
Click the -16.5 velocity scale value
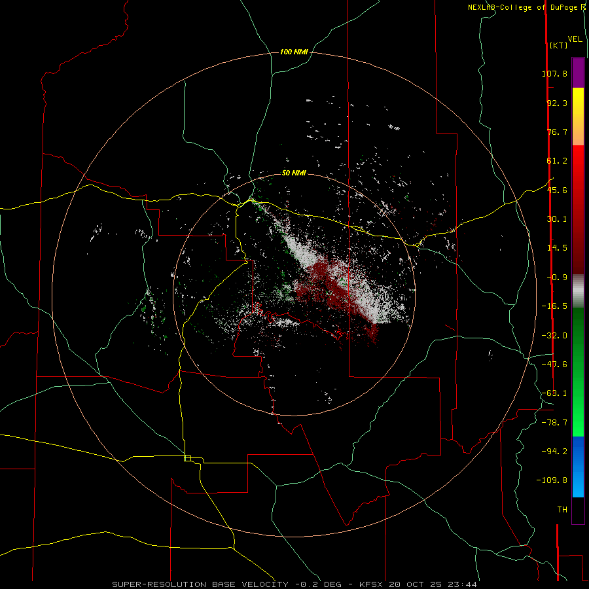point(554,306)
